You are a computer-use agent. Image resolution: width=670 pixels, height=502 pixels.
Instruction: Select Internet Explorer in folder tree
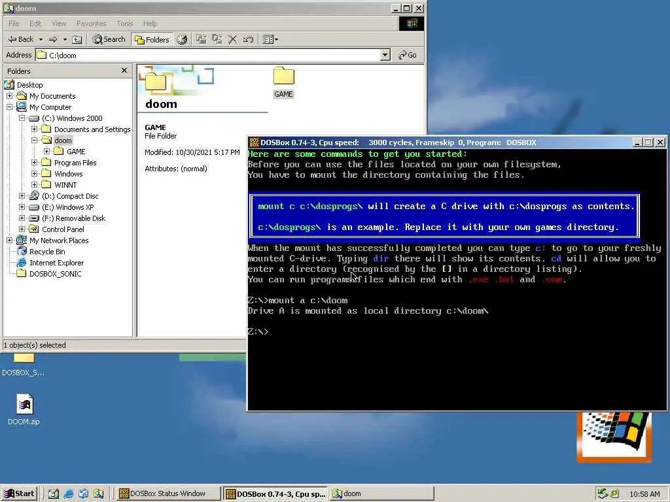(x=56, y=263)
